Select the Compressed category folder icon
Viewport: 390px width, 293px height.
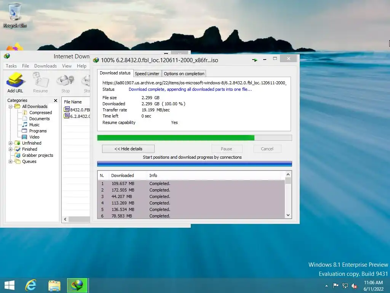point(25,113)
